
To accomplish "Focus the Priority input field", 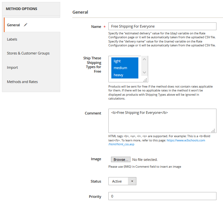I will [162, 196].
